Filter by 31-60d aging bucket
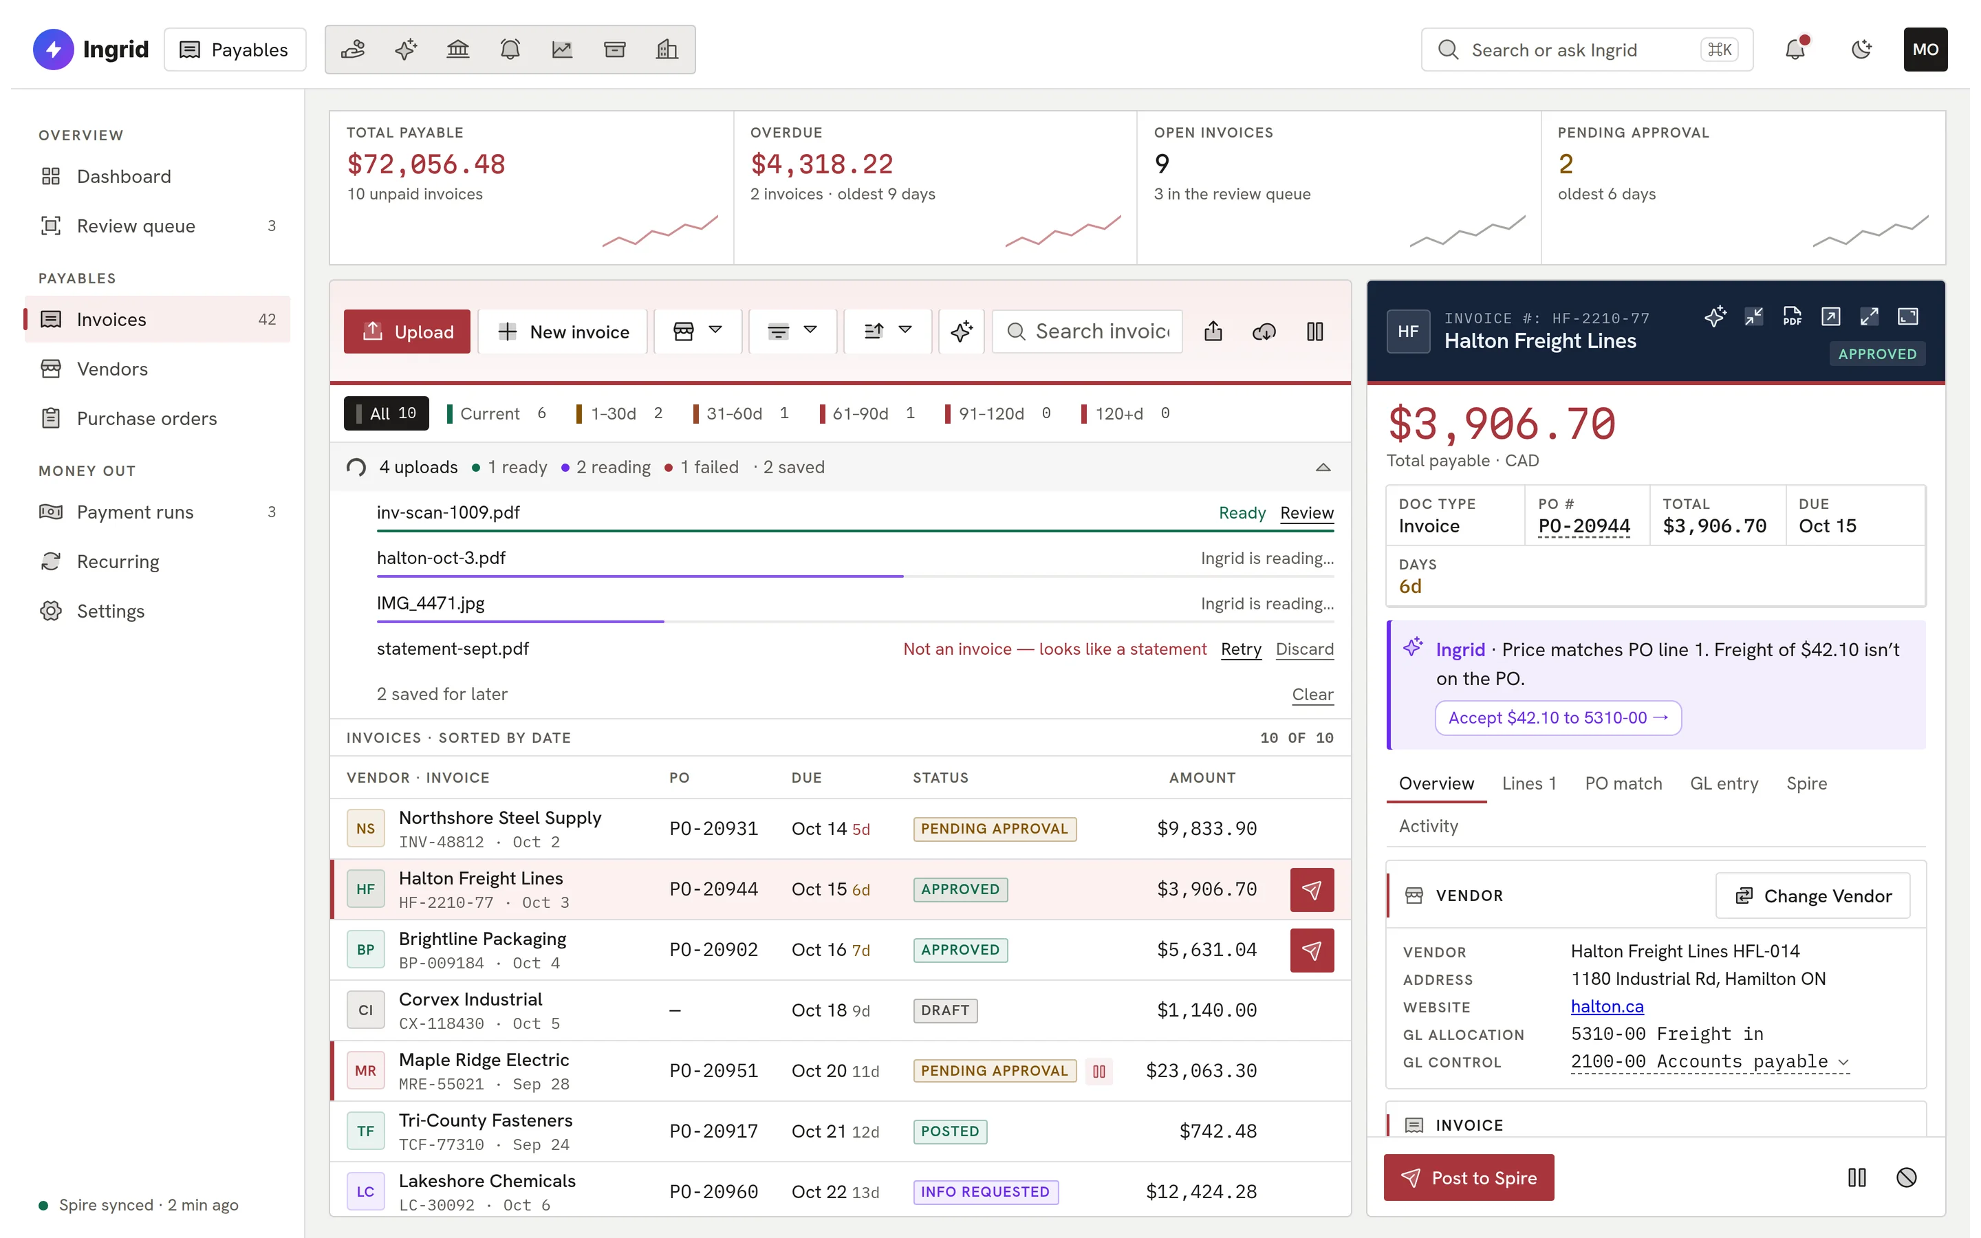The height and width of the screenshot is (1238, 1981). [x=741, y=413]
